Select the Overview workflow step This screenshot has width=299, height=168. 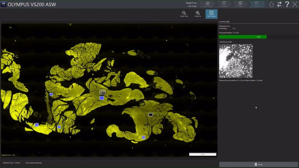point(224,4)
